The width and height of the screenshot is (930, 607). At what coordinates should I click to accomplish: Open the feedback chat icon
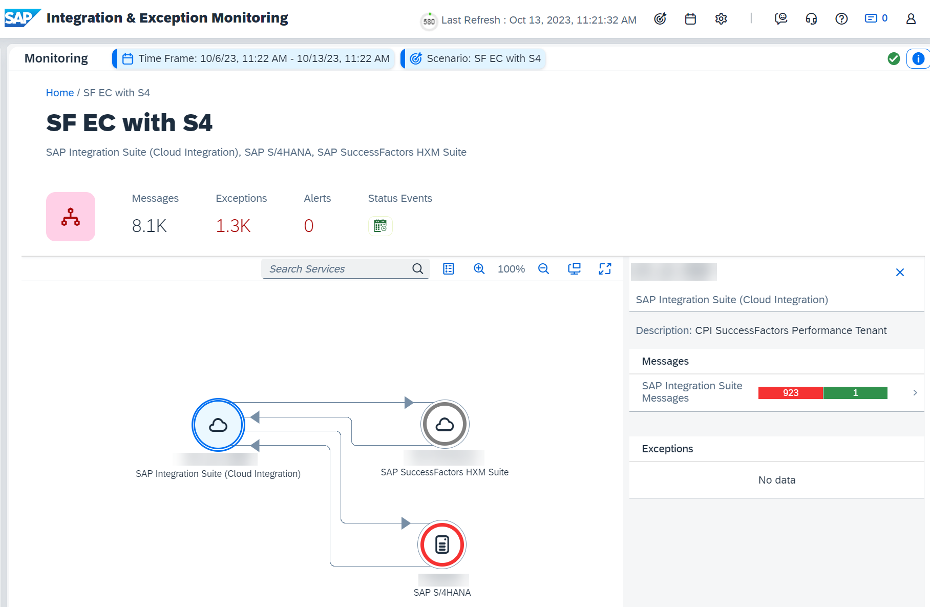781,19
